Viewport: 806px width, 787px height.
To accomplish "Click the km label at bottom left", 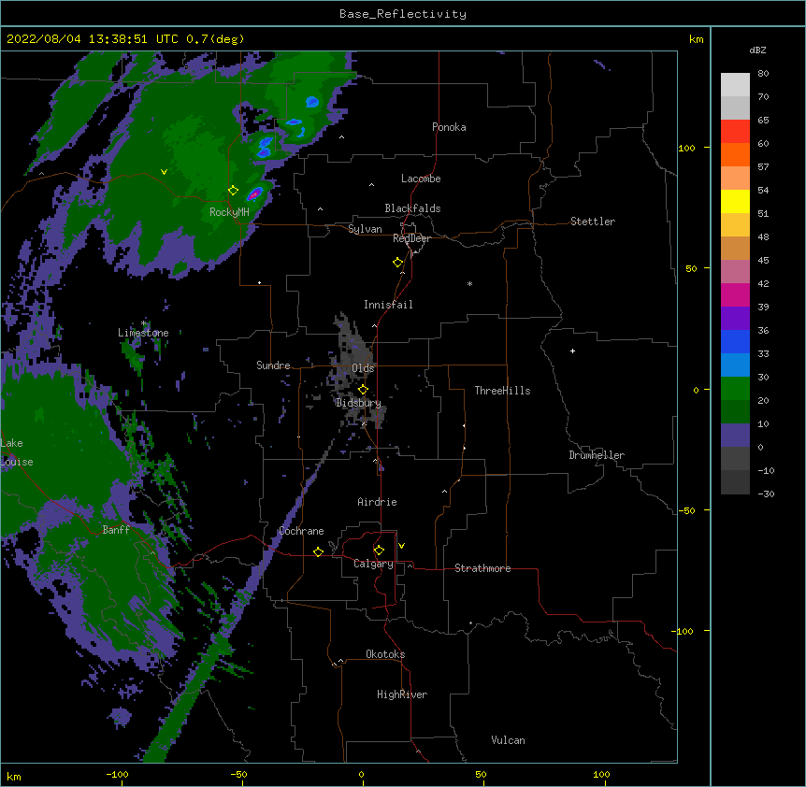I will [x=14, y=776].
